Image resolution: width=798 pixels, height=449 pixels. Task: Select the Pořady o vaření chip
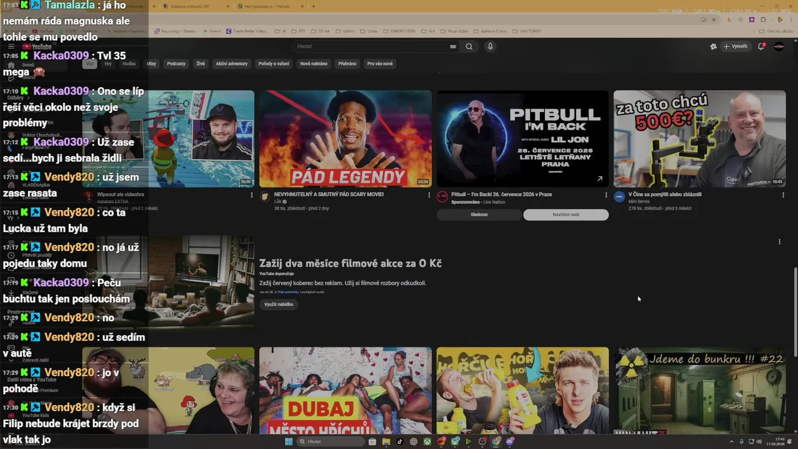[x=274, y=64]
